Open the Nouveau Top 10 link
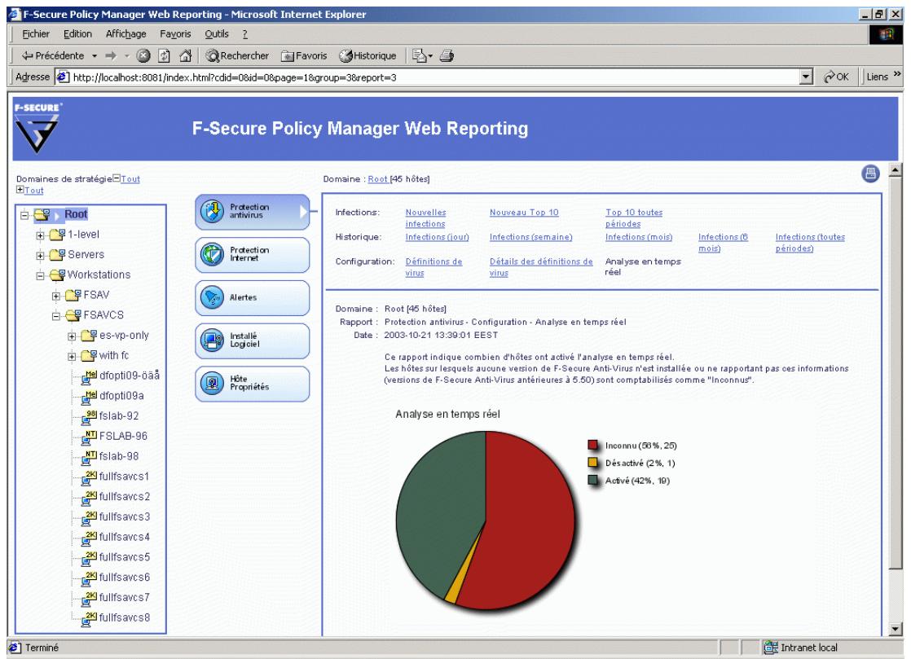 click(524, 213)
